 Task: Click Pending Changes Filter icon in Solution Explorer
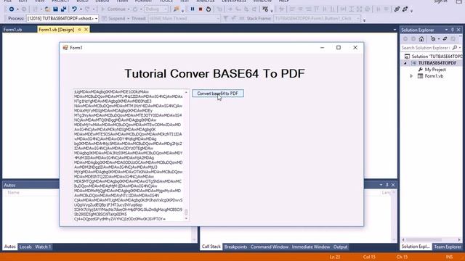coord(433,38)
